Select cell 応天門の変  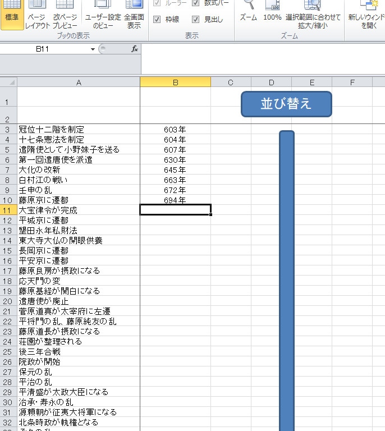[x=79, y=281]
